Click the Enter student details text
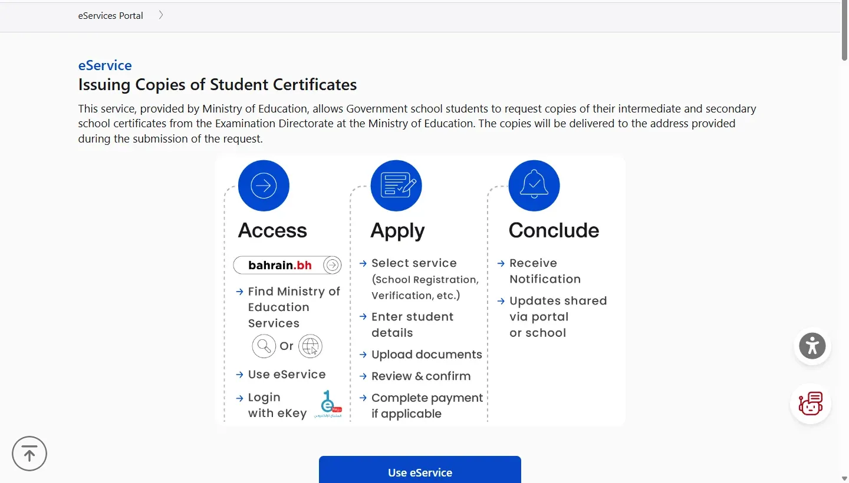The height and width of the screenshot is (483, 849). coord(412,325)
